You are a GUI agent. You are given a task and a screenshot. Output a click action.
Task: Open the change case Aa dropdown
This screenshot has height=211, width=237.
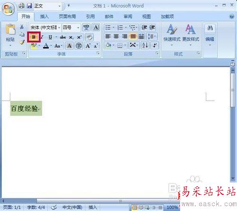[58, 46]
